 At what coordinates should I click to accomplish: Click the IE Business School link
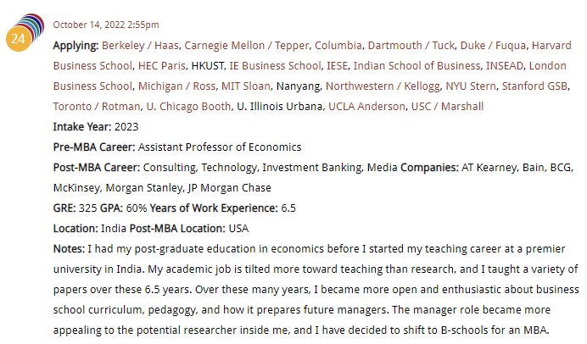[x=275, y=66]
